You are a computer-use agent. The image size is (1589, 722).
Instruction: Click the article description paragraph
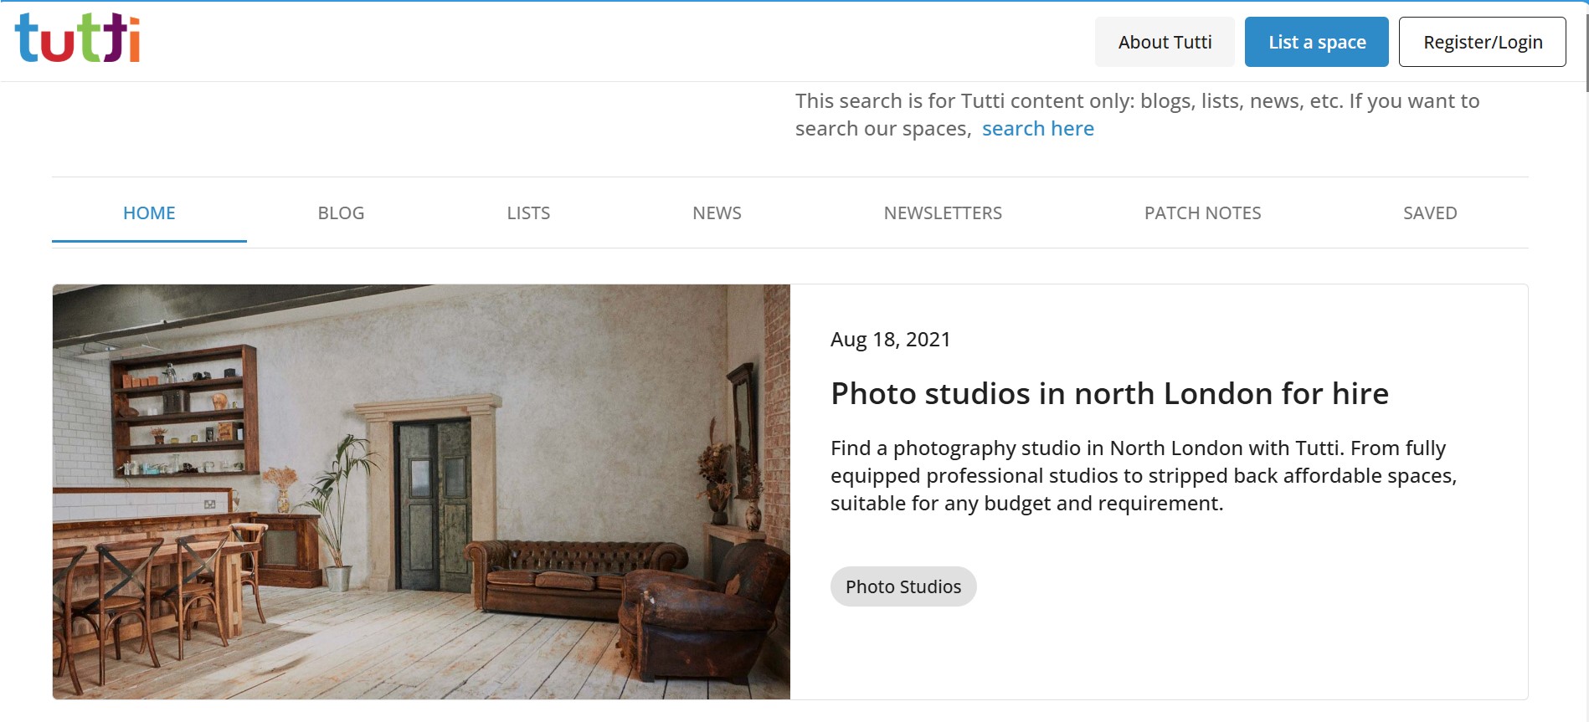click(x=1143, y=476)
